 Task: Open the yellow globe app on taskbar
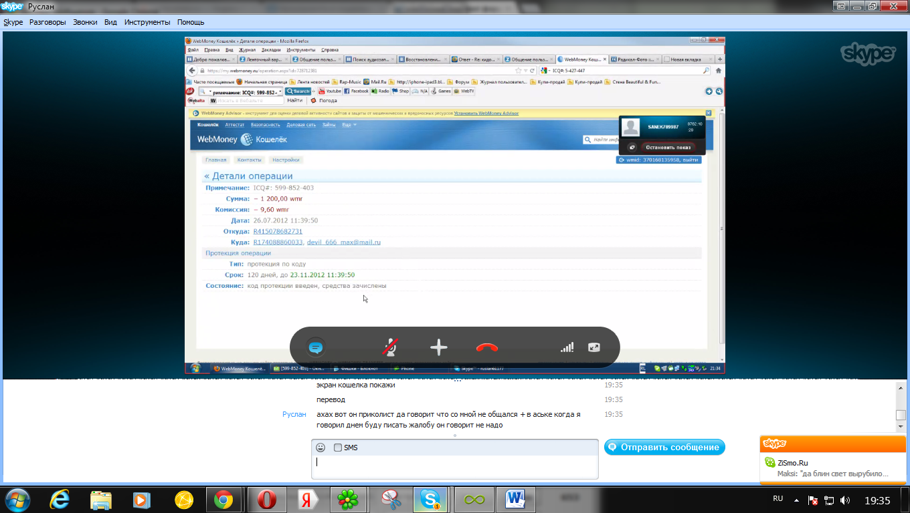coord(183,499)
